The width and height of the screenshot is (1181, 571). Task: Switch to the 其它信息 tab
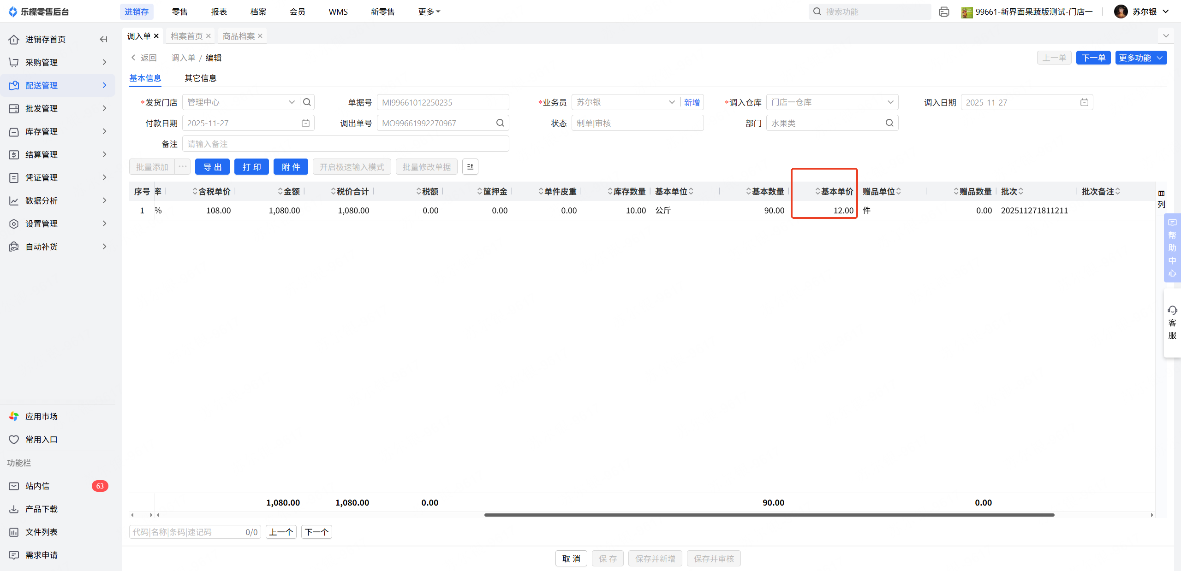(x=200, y=78)
